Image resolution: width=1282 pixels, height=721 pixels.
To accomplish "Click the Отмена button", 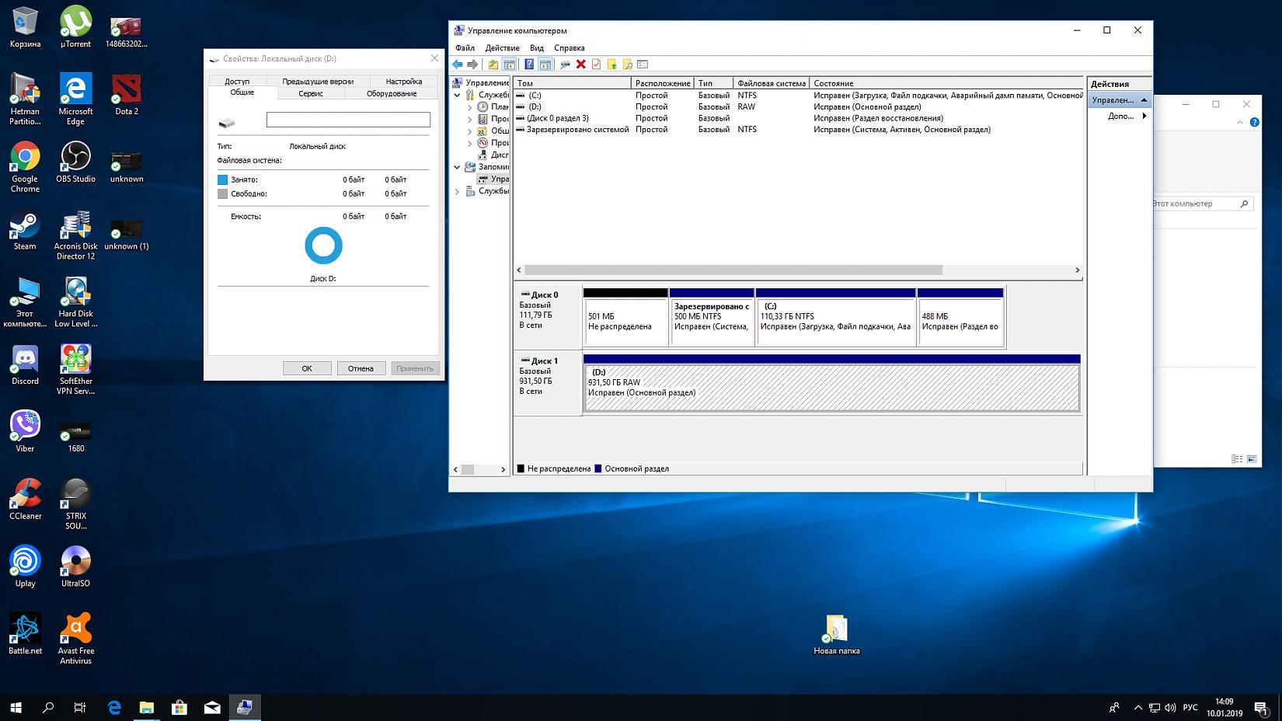I will (361, 368).
